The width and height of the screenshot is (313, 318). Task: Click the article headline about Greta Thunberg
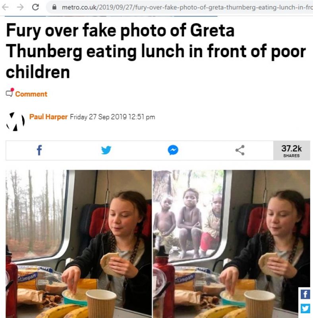(x=156, y=51)
